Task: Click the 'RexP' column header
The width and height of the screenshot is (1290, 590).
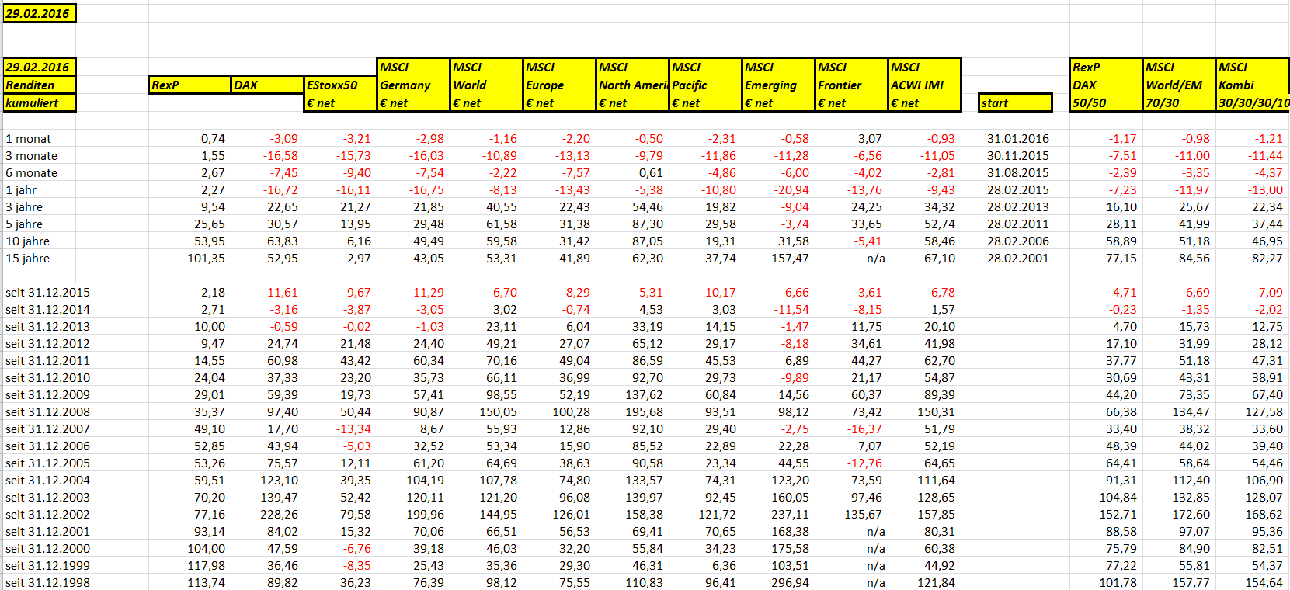Action: [x=190, y=85]
